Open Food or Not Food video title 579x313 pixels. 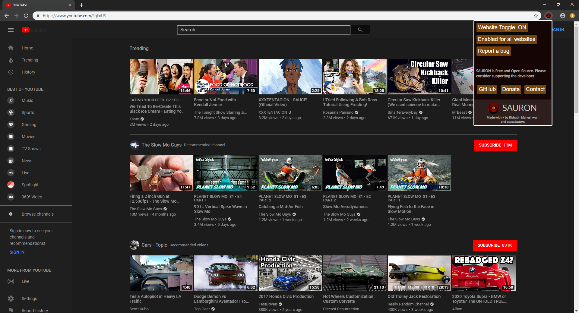(x=215, y=102)
